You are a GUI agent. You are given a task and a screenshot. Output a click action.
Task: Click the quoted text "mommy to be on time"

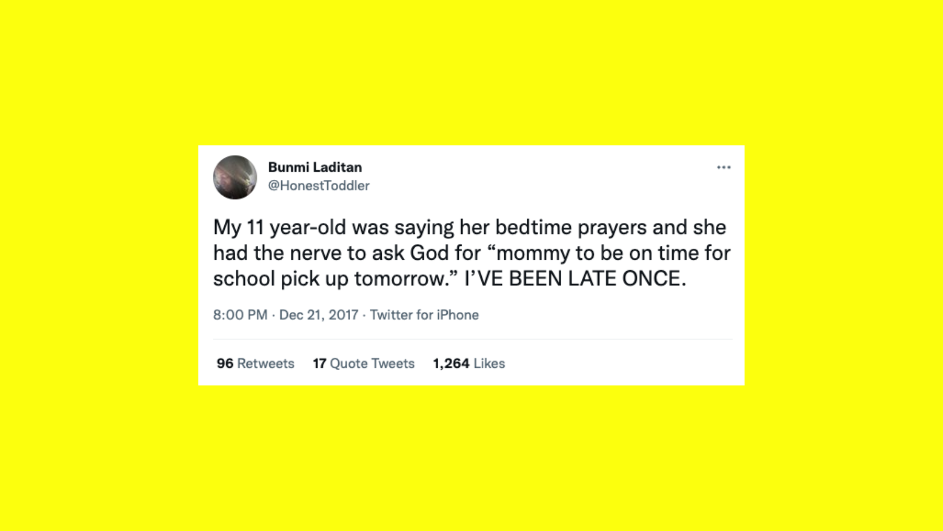pyautogui.click(x=575, y=253)
